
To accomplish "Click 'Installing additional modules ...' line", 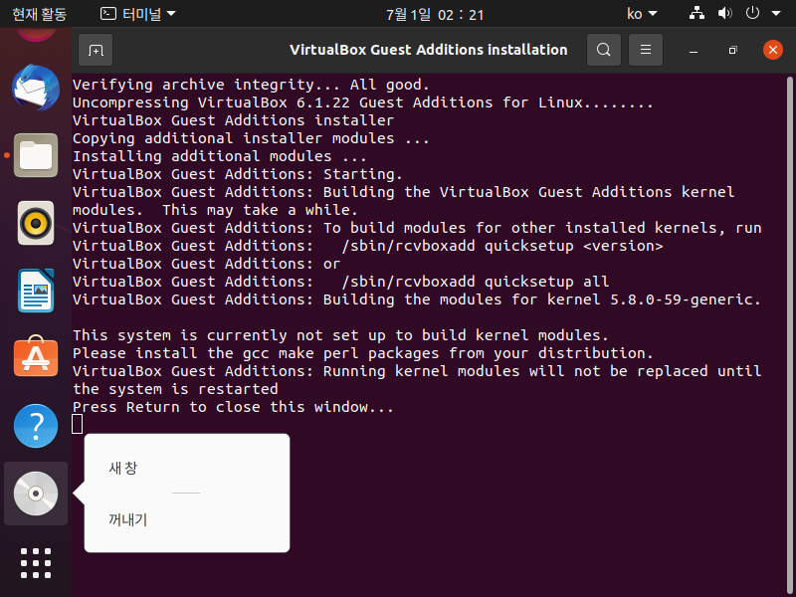I will [x=219, y=156].
